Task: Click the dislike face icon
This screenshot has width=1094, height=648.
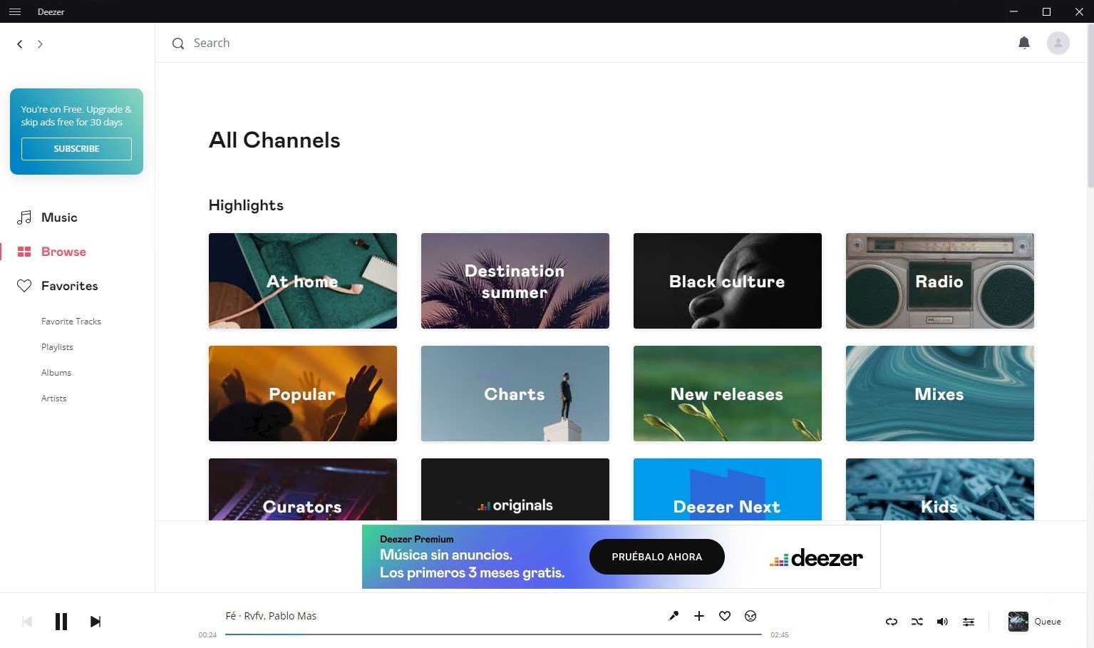Action: [x=750, y=616]
